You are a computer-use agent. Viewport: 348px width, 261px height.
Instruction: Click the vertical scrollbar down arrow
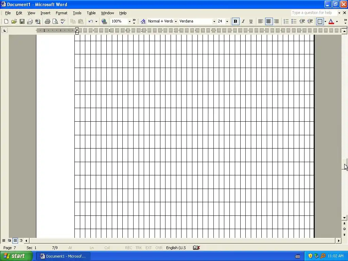click(x=344, y=218)
